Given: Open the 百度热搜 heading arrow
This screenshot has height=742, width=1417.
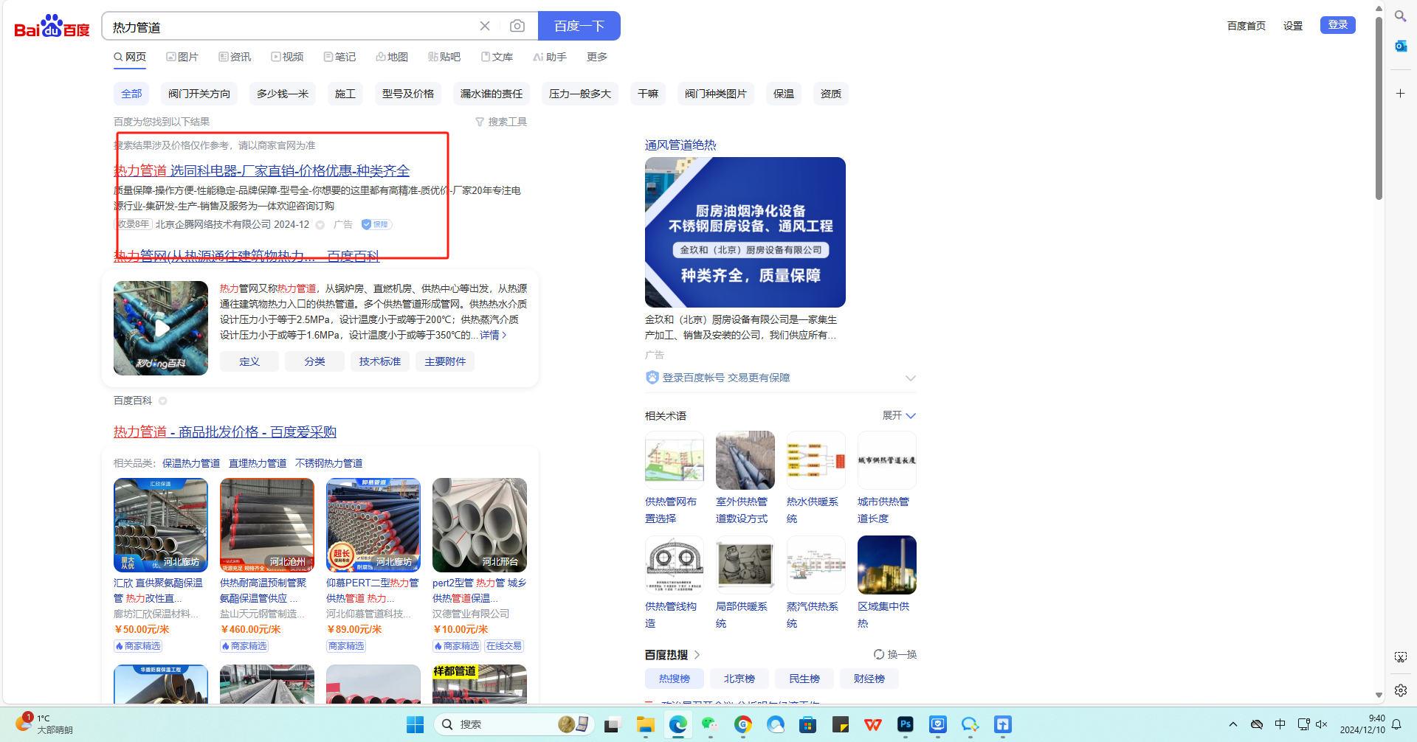Looking at the screenshot, I should pyautogui.click(x=697, y=655).
